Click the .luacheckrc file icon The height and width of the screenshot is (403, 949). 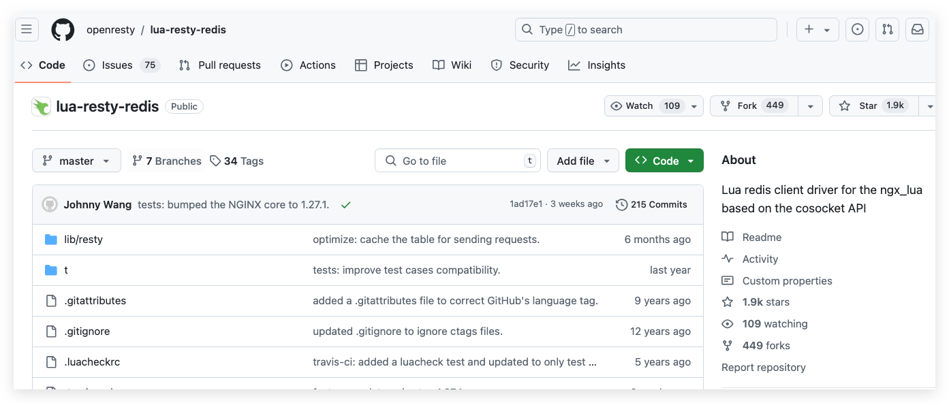pos(50,362)
